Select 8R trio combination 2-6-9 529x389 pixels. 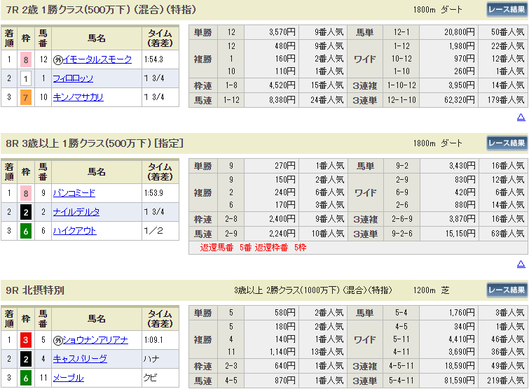coord(401,219)
